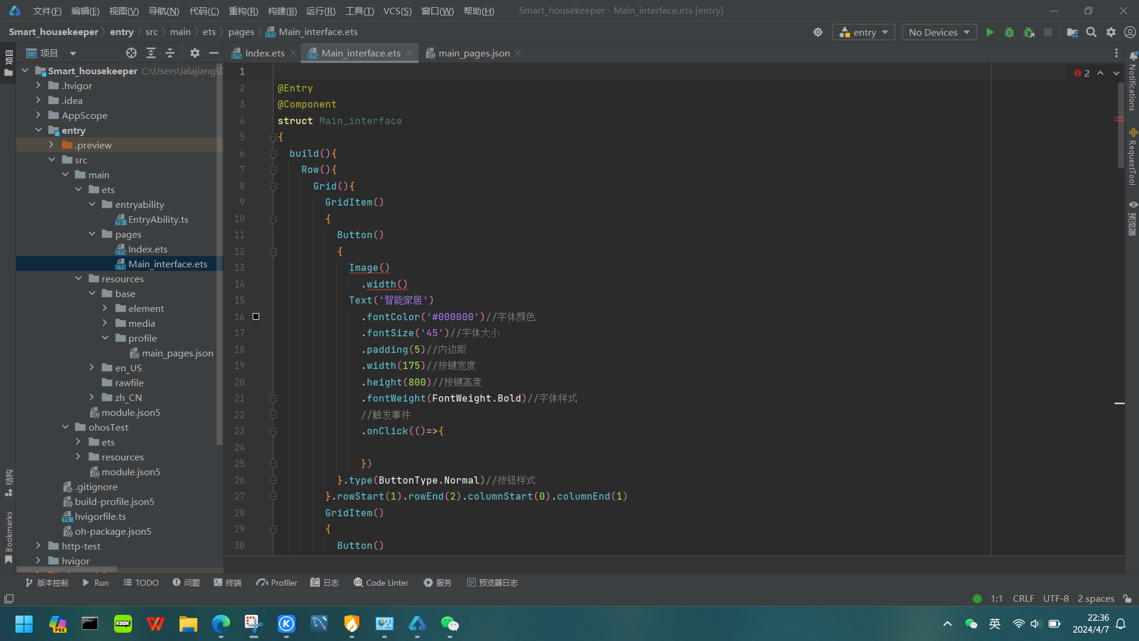Switch to main_pages.json tab
The height and width of the screenshot is (641, 1139).
474,53
